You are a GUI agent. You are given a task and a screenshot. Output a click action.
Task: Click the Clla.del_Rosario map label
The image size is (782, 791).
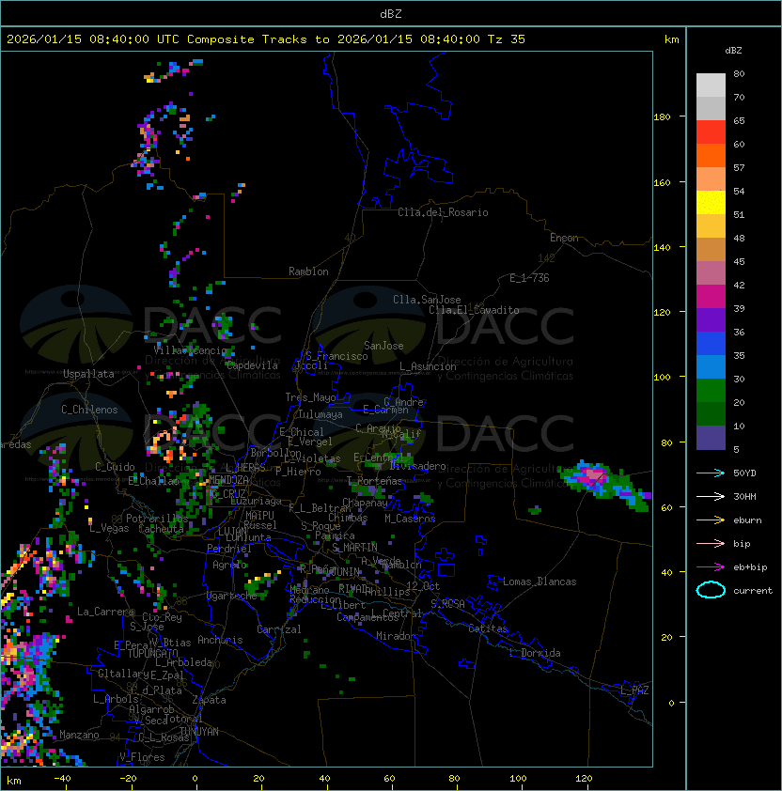tap(443, 212)
